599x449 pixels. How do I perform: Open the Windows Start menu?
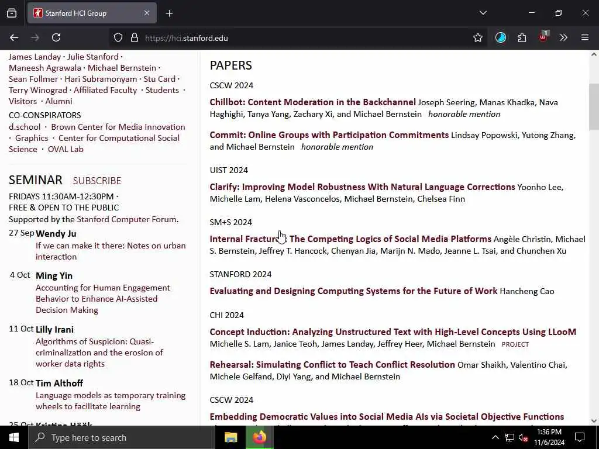click(14, 437)
